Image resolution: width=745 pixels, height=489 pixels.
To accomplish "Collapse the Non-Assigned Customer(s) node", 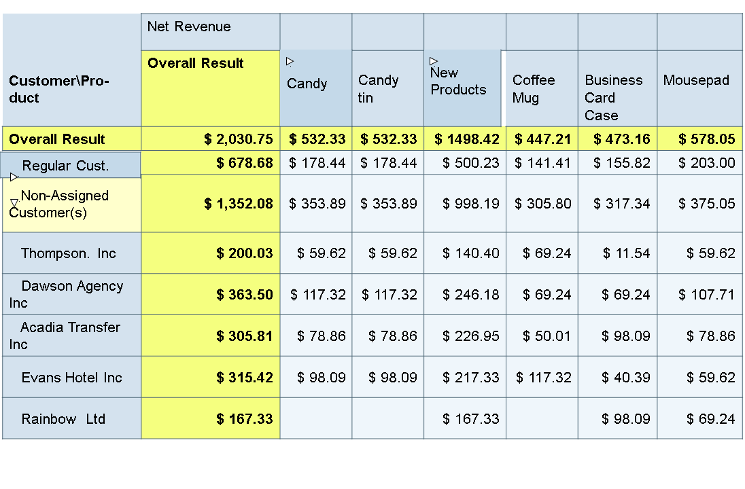I will (14, 203).
